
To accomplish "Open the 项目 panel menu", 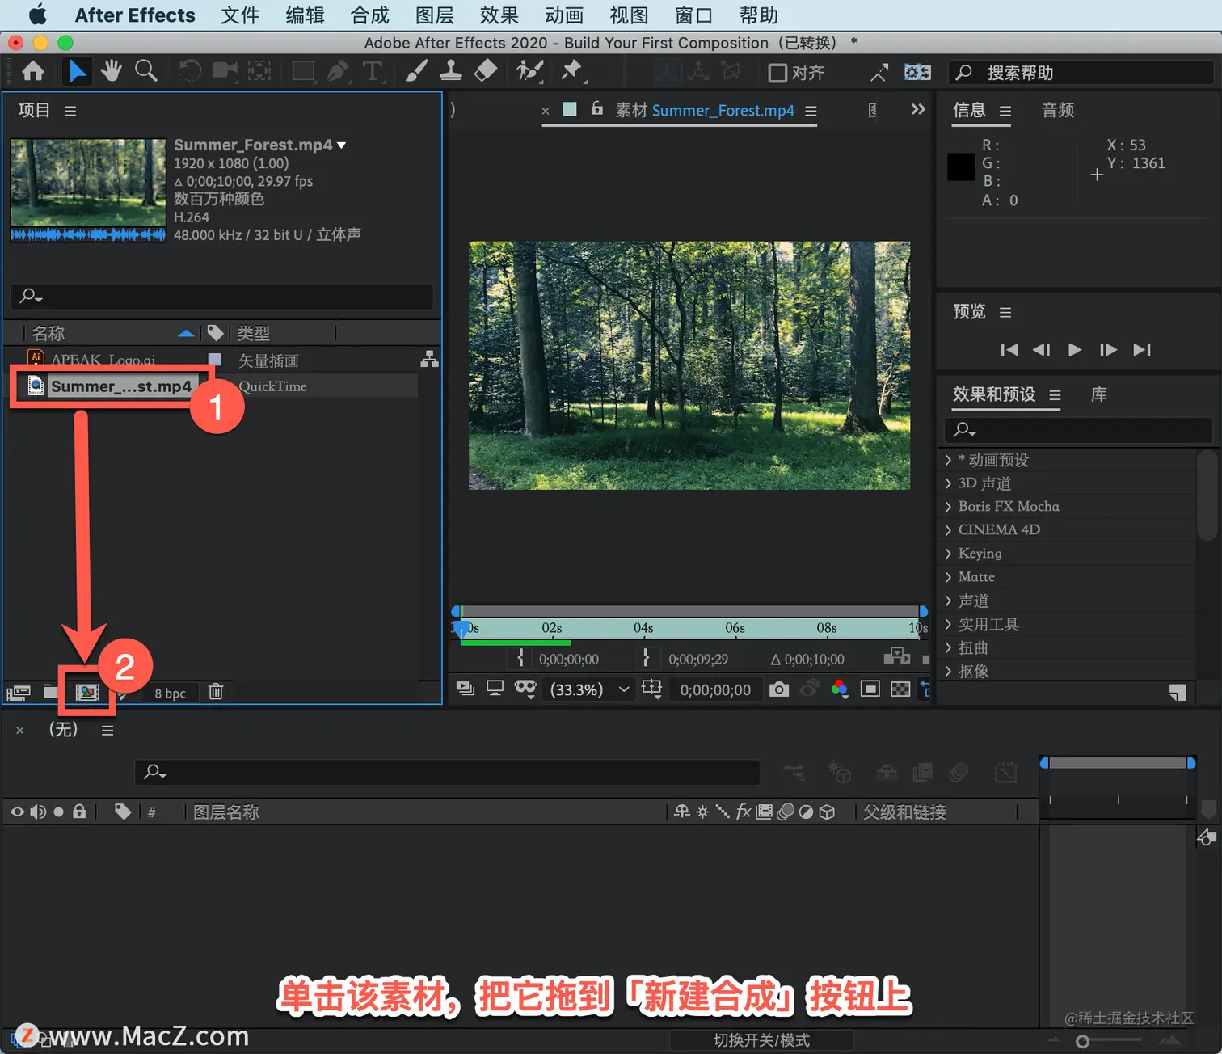I will [70, 111].
